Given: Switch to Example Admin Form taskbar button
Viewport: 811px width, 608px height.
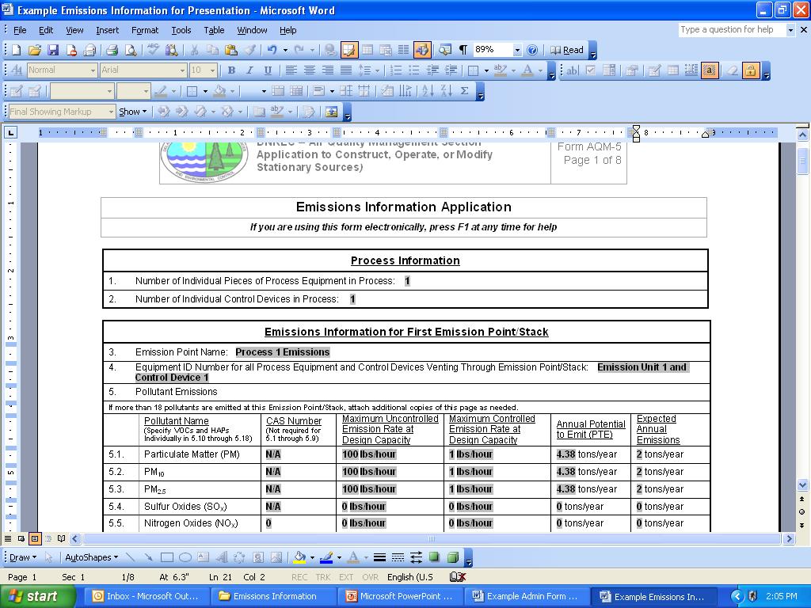Looking at the screenshot, I should 527,597.
